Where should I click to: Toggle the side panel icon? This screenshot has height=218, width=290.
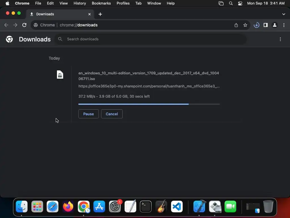coord(266,25)
